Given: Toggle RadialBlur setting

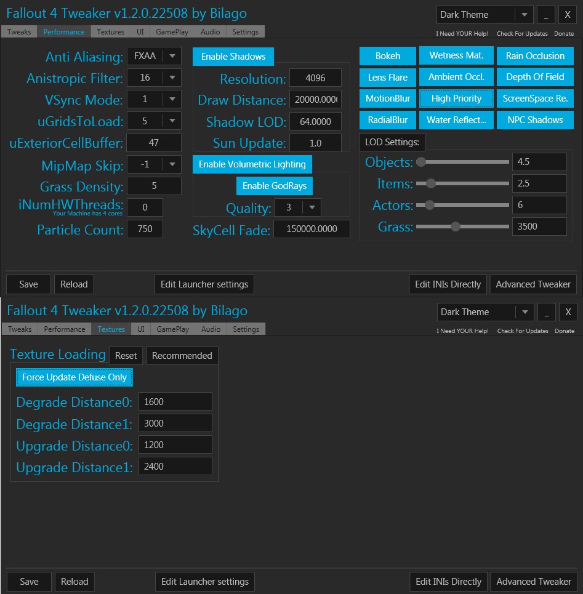Looking at the screenshot, I should pyautogui.click(x=387, y=120).
